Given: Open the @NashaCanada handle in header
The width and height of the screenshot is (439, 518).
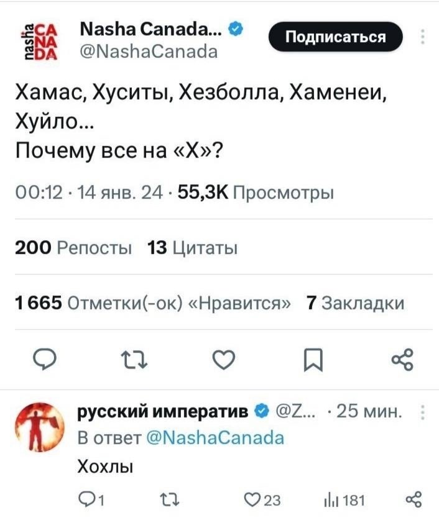Looking at the screenshot, I should [148, 52].
